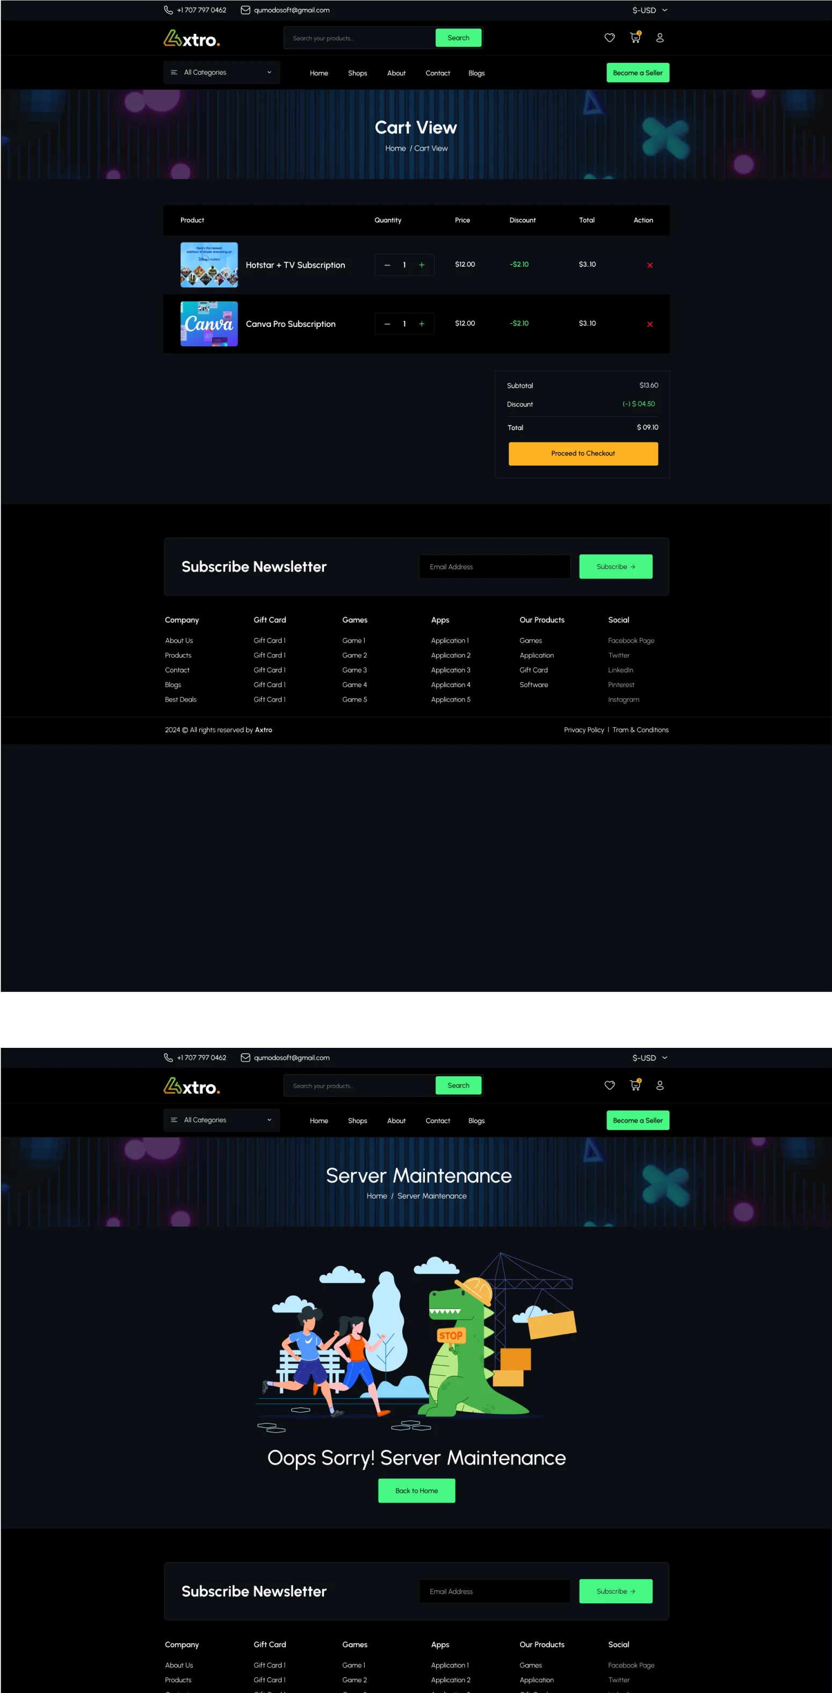Remove Hotstar + TV Subscription using red X
Viewport: 832px width, 1693px height.
[x=649, y=266]
